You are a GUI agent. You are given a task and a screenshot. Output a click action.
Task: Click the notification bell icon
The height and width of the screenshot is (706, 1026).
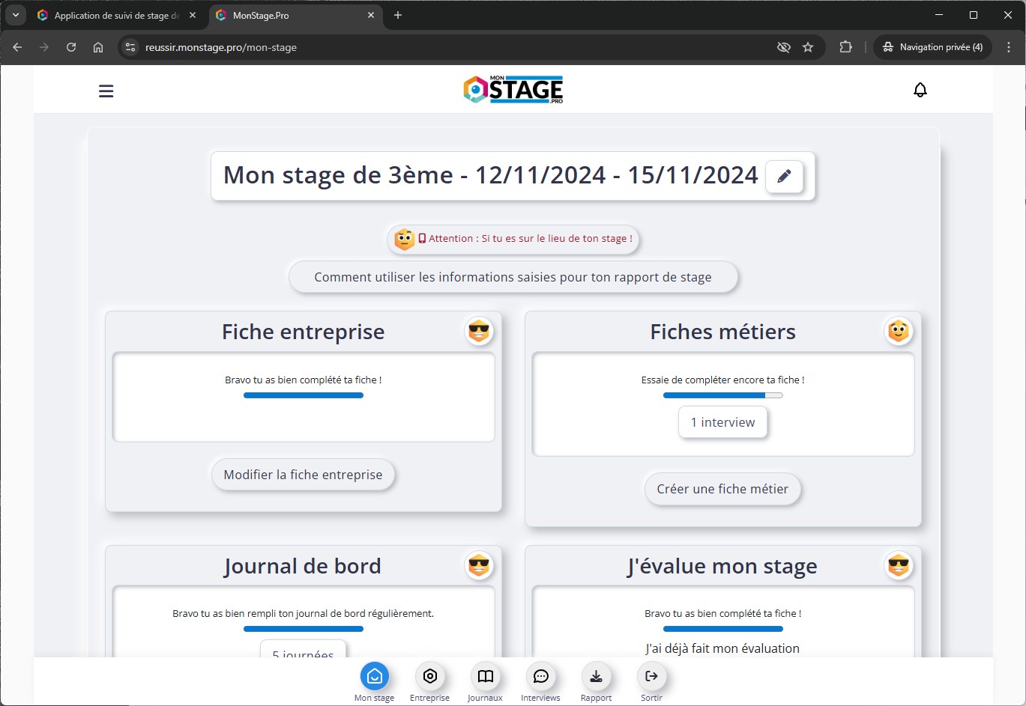pyautogui.click(x=920, y=91)
